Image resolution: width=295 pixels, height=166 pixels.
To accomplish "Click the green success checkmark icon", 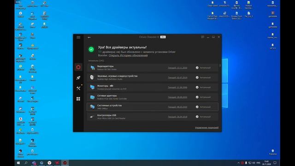I will coord(91,49).
